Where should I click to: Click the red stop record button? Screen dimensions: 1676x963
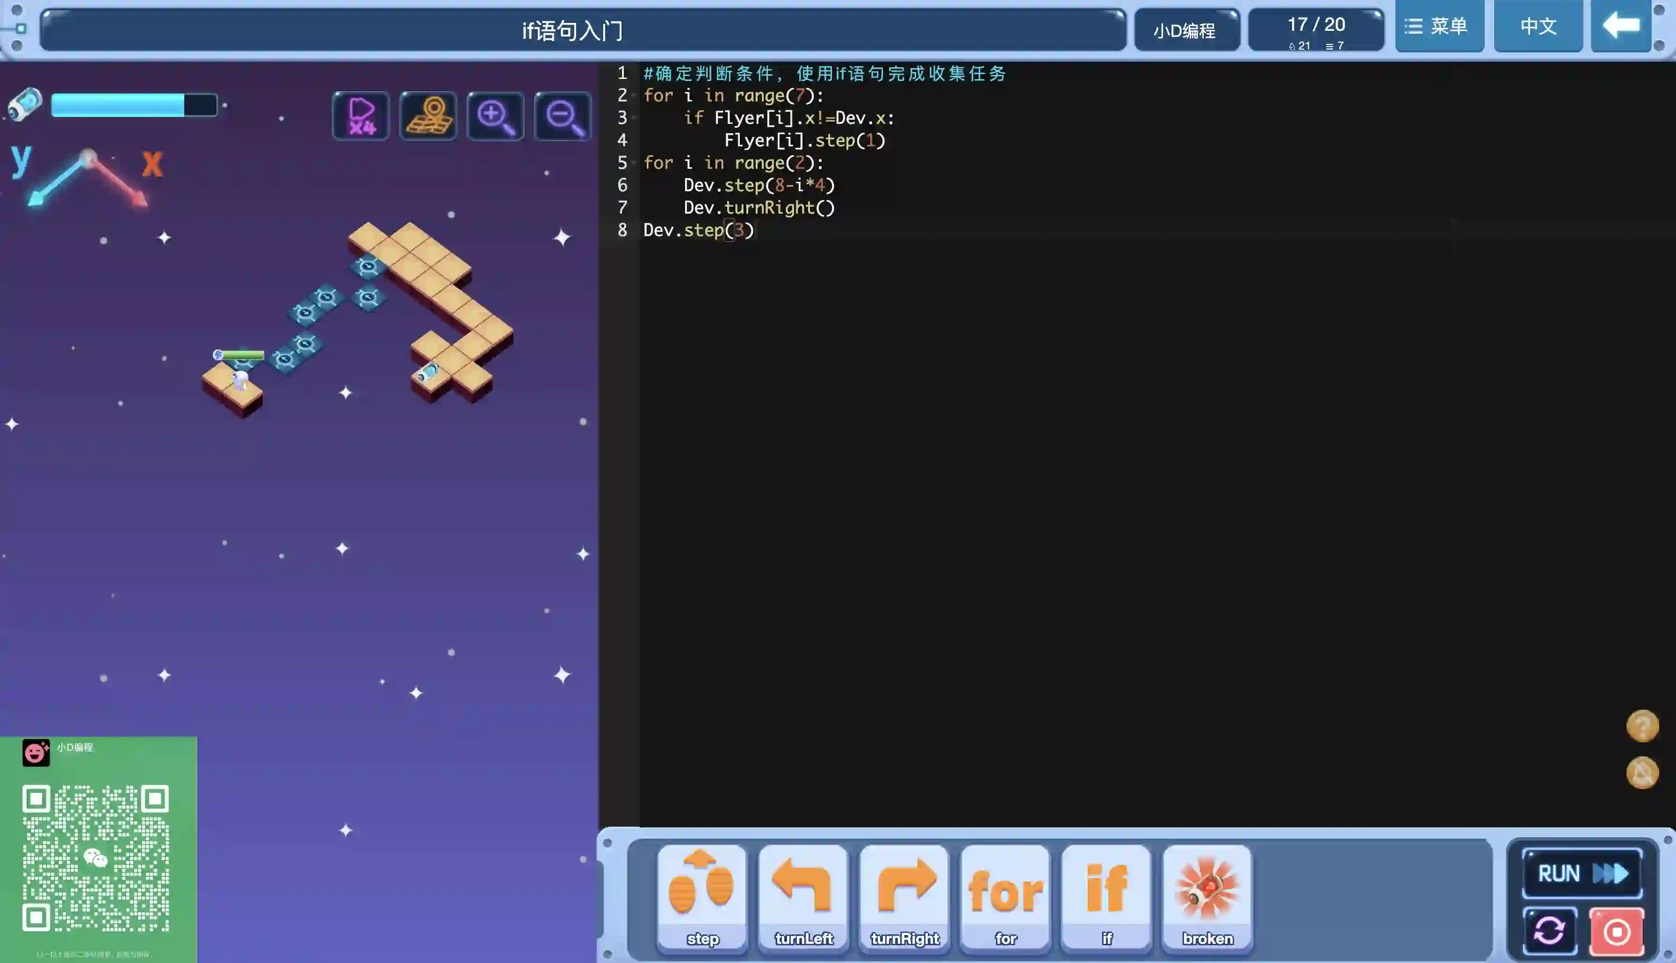click(x=1617, y=931)
